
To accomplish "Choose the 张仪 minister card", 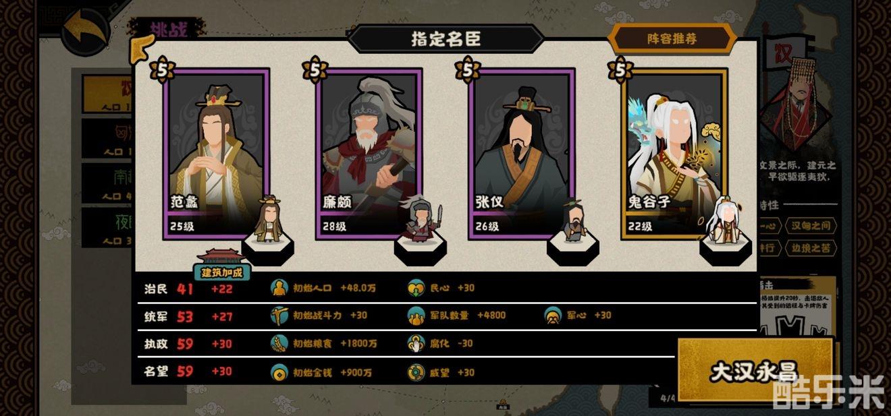I will (x=521, y=154).
